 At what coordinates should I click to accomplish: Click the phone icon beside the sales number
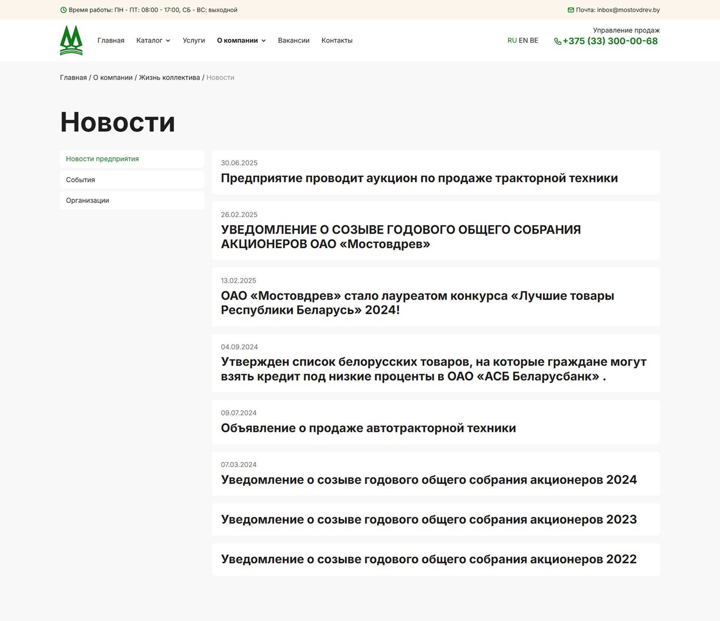(558, 42)
